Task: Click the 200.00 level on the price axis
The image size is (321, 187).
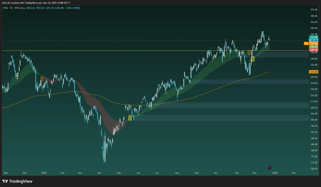Action: (313, 120)
